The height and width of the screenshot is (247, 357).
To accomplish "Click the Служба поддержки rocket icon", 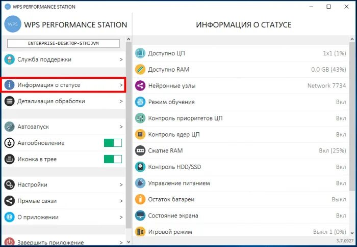I will [x=10, y=59].
